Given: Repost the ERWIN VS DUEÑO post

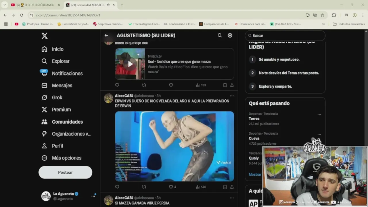Looking at the screenshot, I should [x=144, y=187].
